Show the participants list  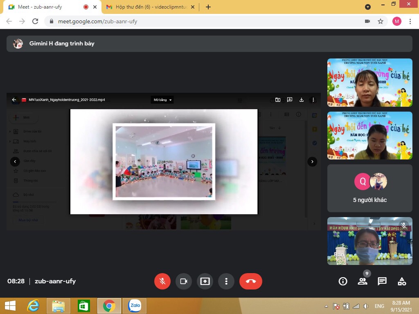pyautogui.click(x=363, y=281)
